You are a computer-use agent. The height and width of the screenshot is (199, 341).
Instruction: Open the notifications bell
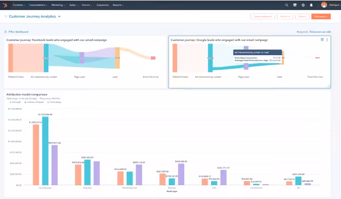(311, 5)
